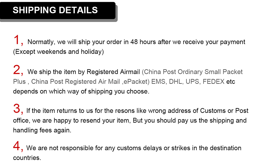
Task: Click "China Post Registered Air Mail" text
Action: click(76, 81)
